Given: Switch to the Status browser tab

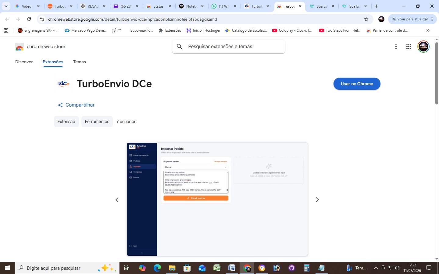Looking at the screenshot, I should click(x=159, y=6).
